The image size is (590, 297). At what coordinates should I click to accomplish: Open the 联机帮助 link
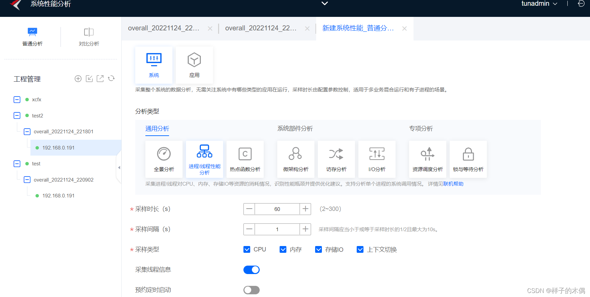coord(453,184)
